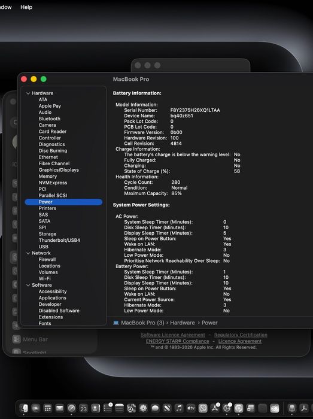Select Printers in the sidebar

(47, 208)
